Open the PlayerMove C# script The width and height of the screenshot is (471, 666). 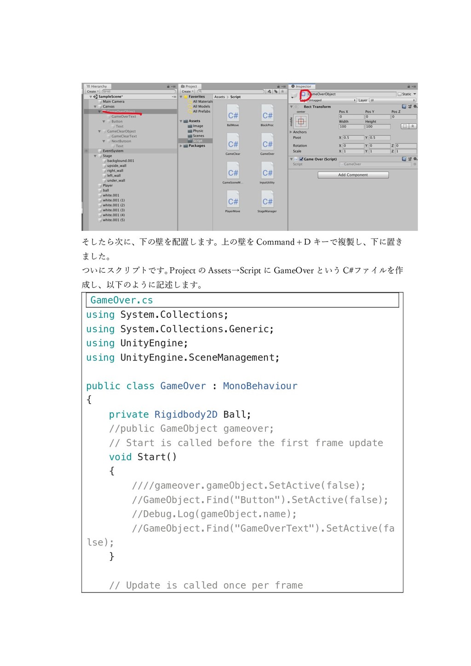(x=233, y=202)
